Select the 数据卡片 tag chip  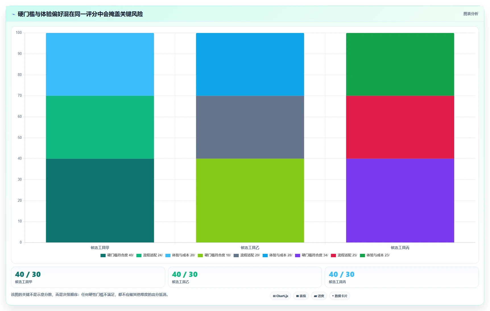coord(340,296)
